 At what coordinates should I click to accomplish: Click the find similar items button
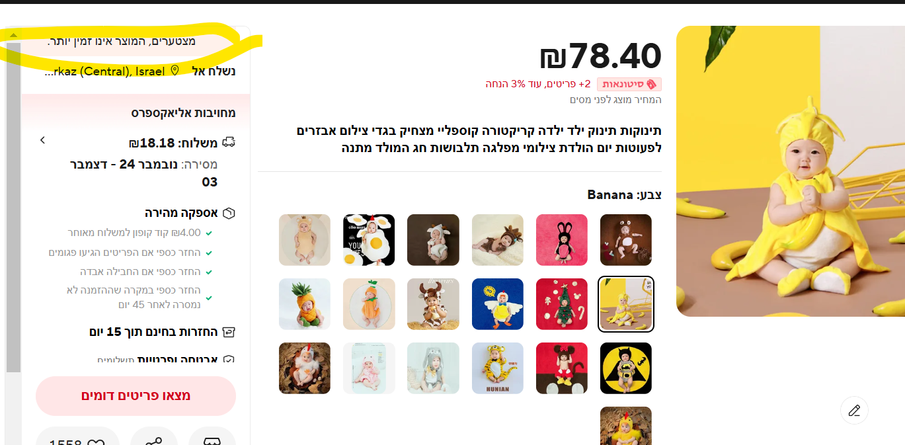pos(136,396)
